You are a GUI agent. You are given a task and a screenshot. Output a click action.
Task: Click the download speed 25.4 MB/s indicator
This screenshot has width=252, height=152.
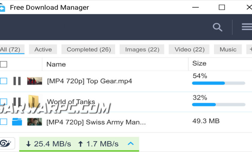coord(48,144)
